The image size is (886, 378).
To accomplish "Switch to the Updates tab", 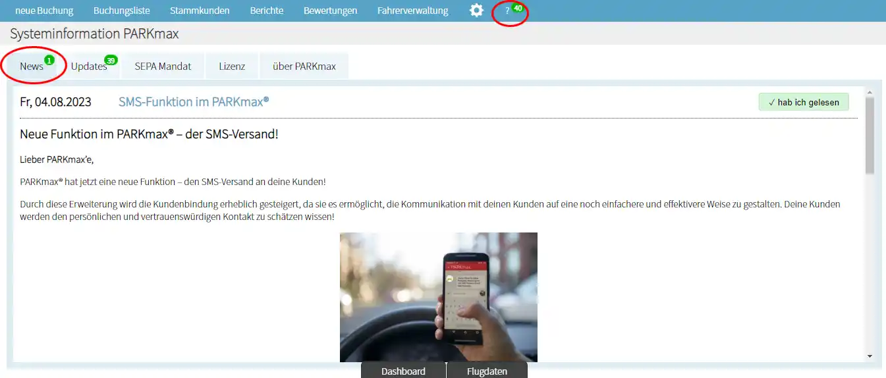I will click(x=89, y=66).
